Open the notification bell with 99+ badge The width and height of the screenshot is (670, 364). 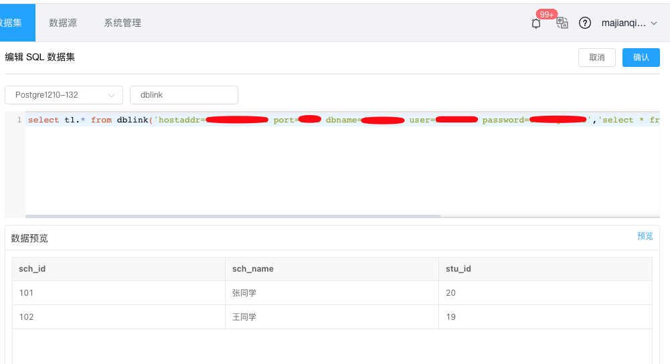[x=536, y=23]
